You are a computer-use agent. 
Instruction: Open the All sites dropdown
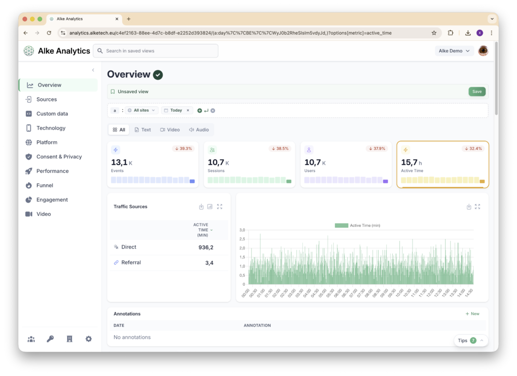coord(141,110)
